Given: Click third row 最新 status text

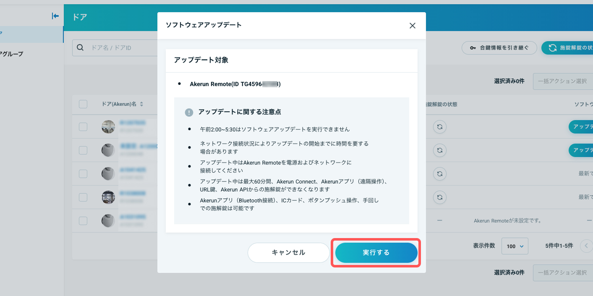Looking at the screenshot, I should [586, 174].
